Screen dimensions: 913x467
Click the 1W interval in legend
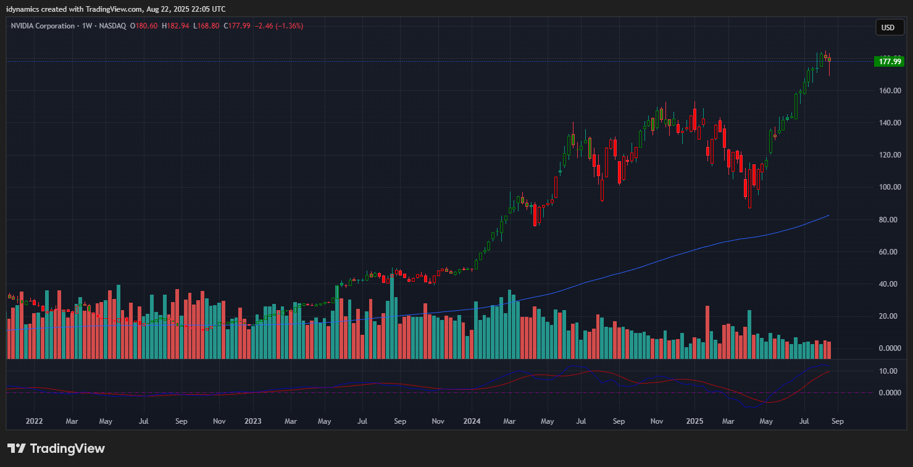point(87,26)
